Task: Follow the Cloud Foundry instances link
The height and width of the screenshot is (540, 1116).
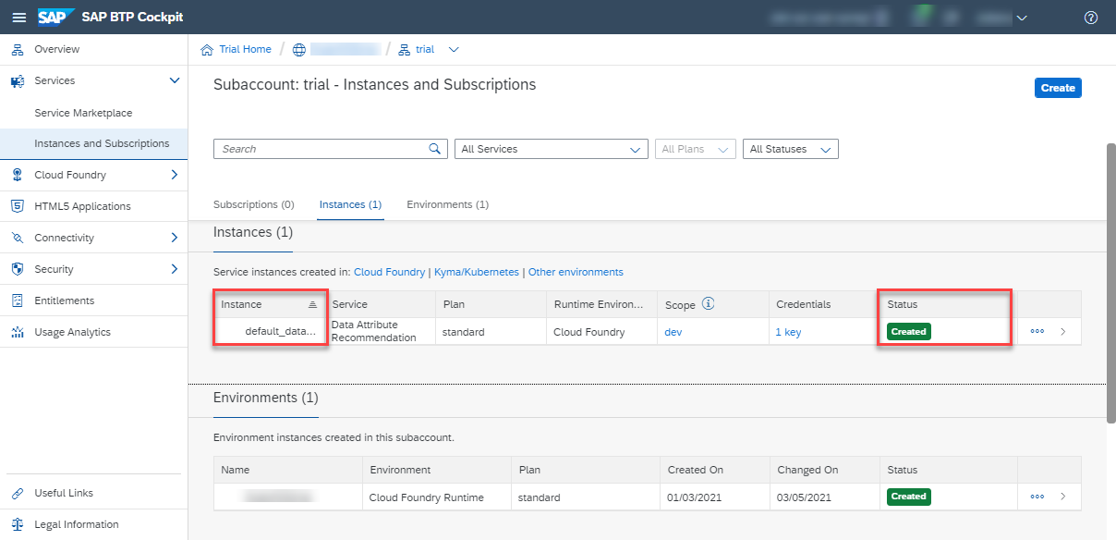Action: (389, 272)
